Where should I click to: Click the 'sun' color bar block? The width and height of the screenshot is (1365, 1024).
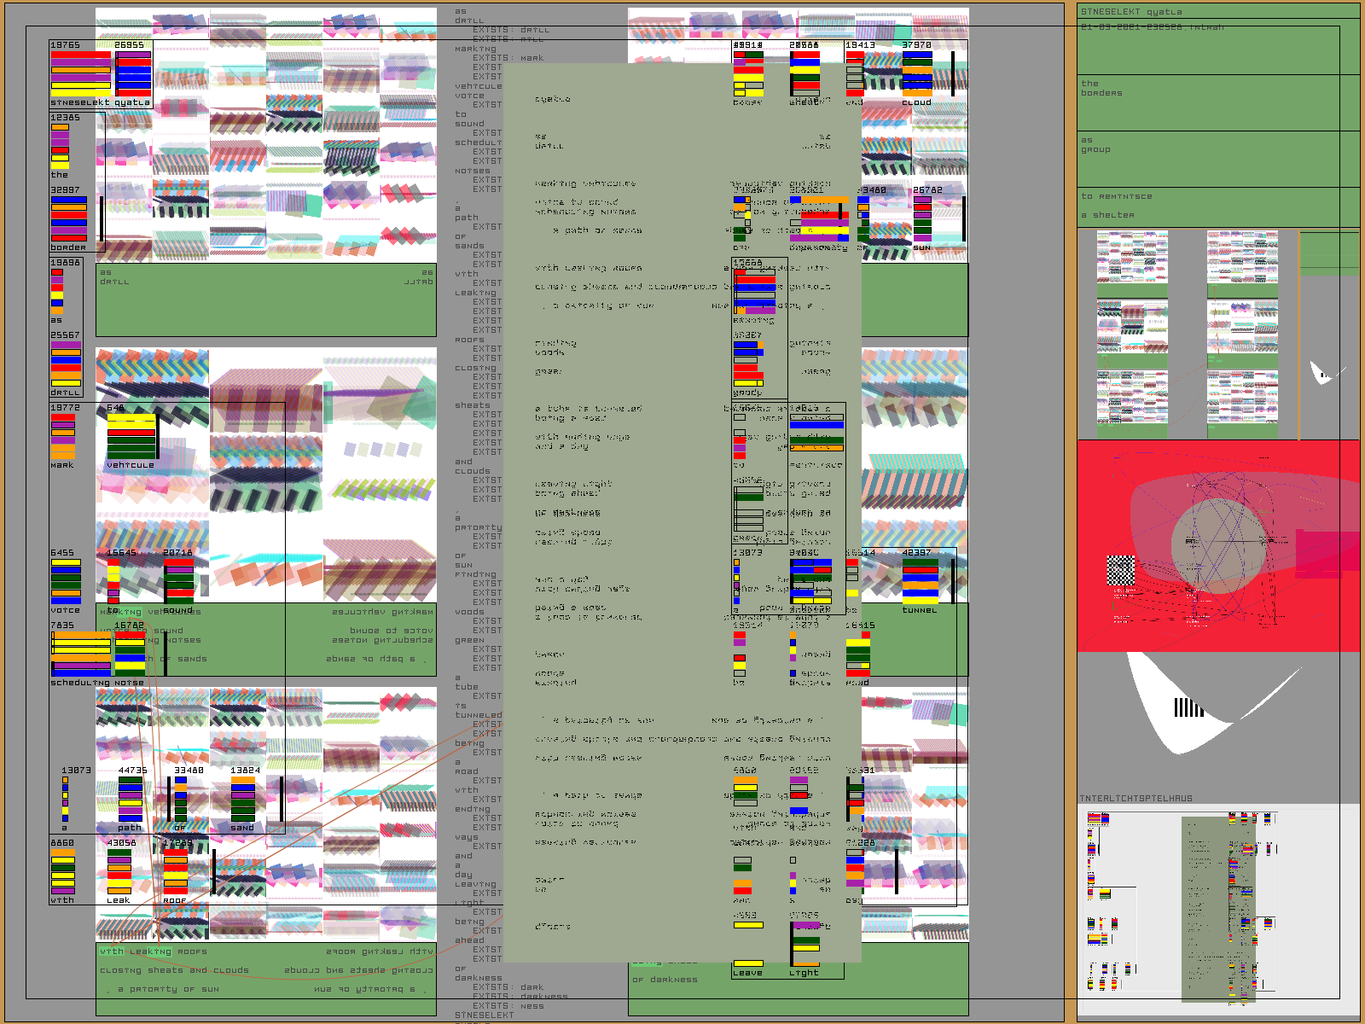922,218
